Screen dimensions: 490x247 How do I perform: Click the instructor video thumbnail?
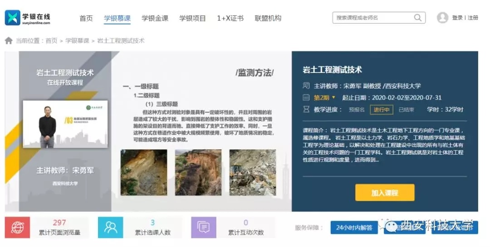click(x=65, y=124)
